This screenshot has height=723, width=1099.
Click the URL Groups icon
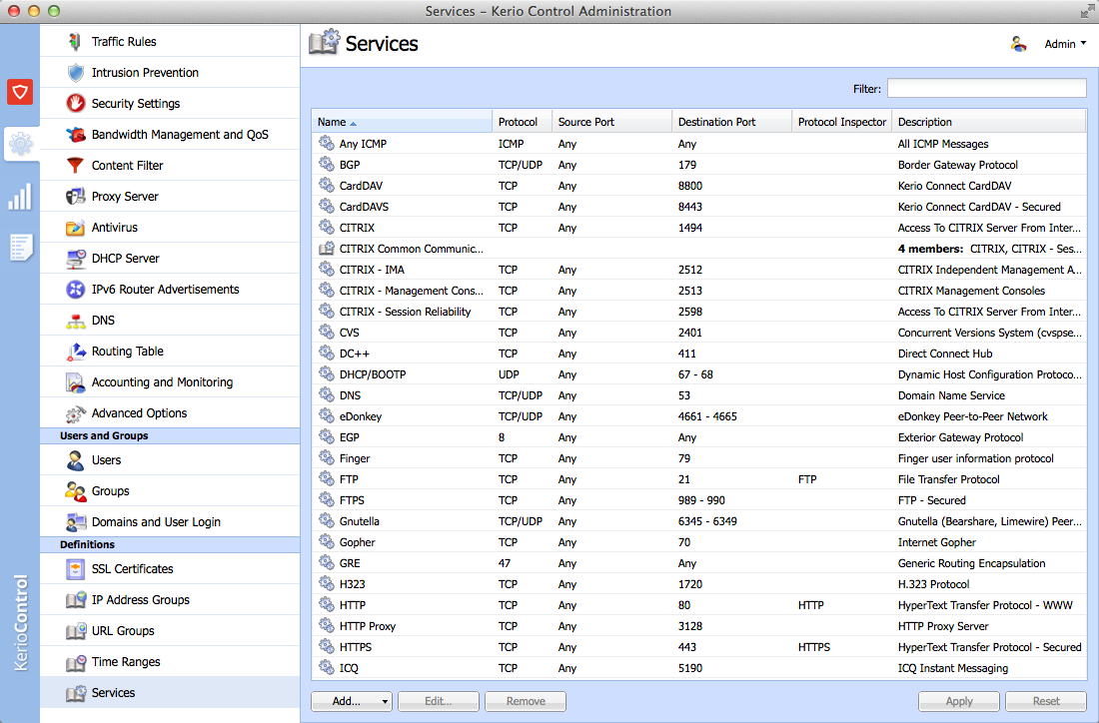(75, 630)
